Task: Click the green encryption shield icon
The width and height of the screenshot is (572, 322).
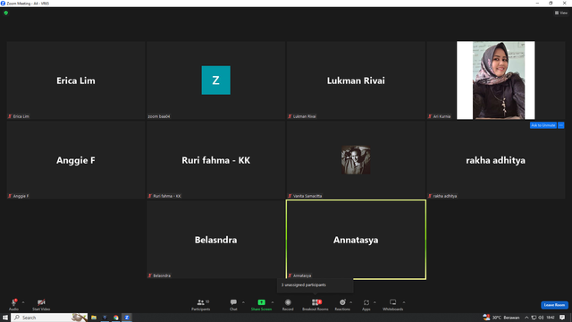Action: (x=6, y=13)
